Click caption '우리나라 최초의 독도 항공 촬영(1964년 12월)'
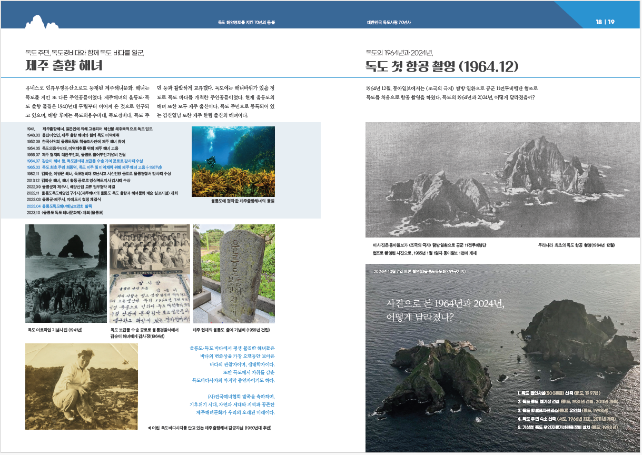 point(577,245)
